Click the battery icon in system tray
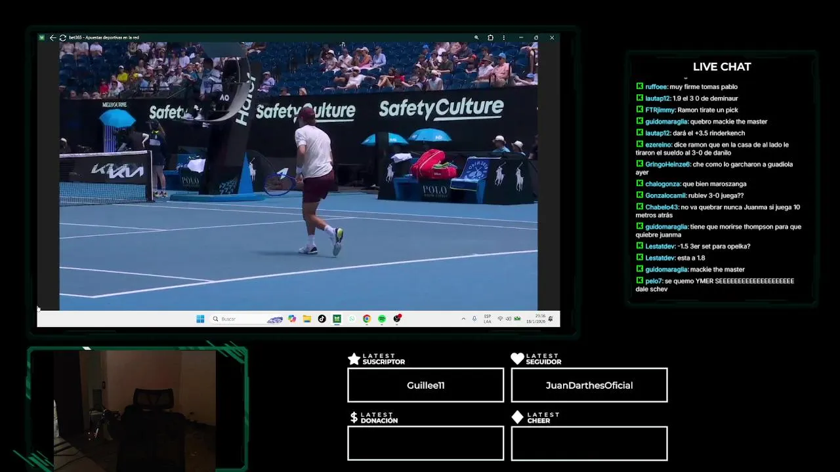This screenshot has height=472, width=840. [x=517, y=319]
